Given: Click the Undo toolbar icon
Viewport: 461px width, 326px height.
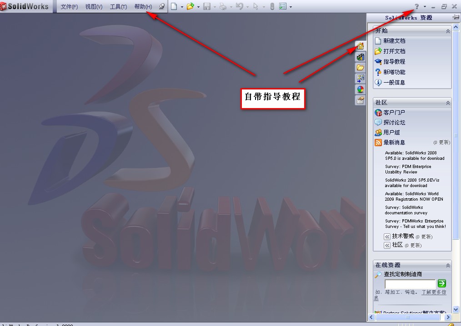Looking at the screenshot, I should point(240,6).
